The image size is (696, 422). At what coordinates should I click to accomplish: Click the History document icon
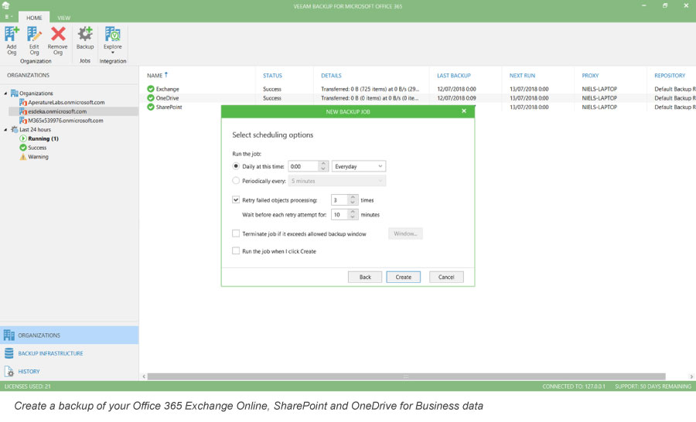click(x=9, y=372)
